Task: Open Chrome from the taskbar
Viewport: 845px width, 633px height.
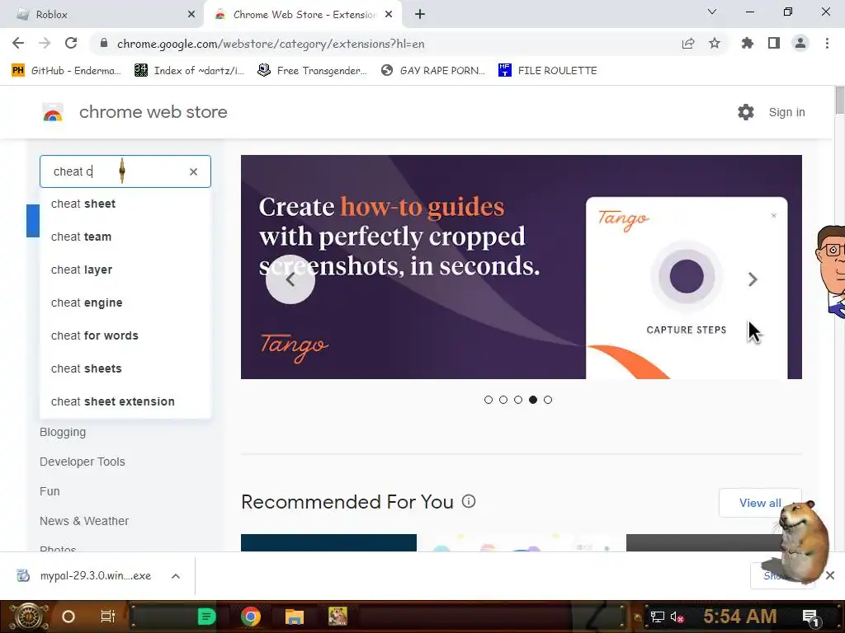Action: point(251,617)
